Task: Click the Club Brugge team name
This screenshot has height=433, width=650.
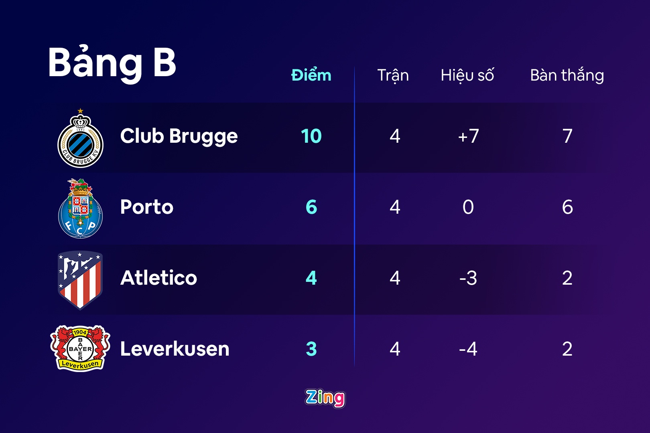Action: (x=179, y=136)
